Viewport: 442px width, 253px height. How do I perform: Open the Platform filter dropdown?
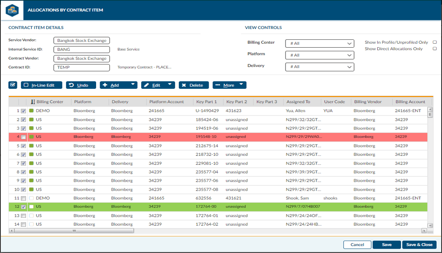click(x=320, y=55)
